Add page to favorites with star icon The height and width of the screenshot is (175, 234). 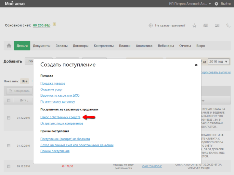point(194,25)
